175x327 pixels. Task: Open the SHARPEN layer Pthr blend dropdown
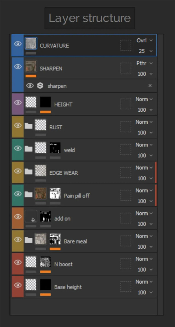click(145, 63)
